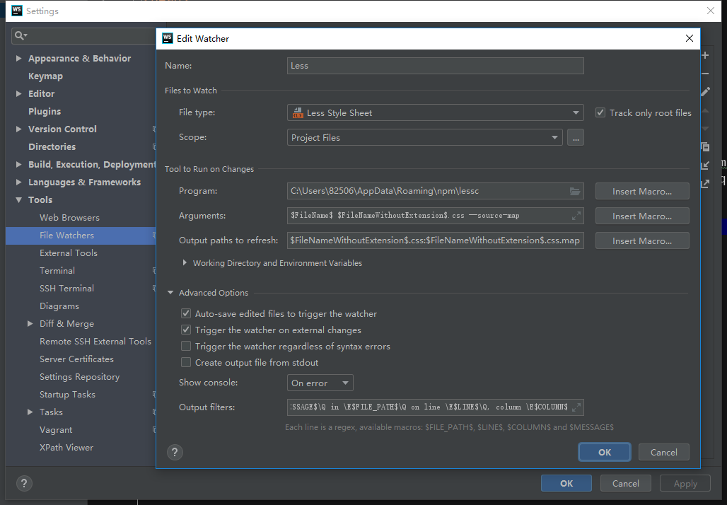Expand Build, Execution, Deployment node
This screenshot has height=505, width=727.
point(18,164)
